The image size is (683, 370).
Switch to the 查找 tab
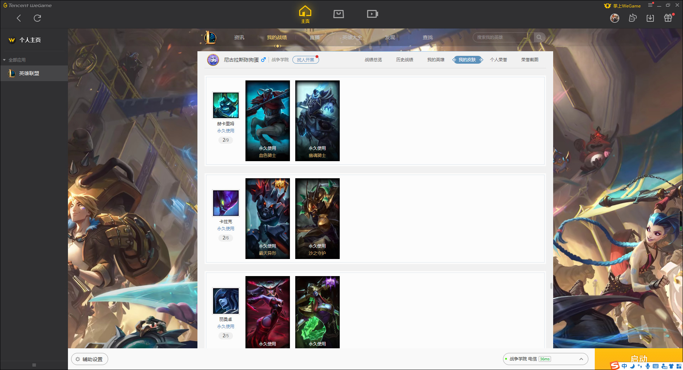click(x=428, y=37)
